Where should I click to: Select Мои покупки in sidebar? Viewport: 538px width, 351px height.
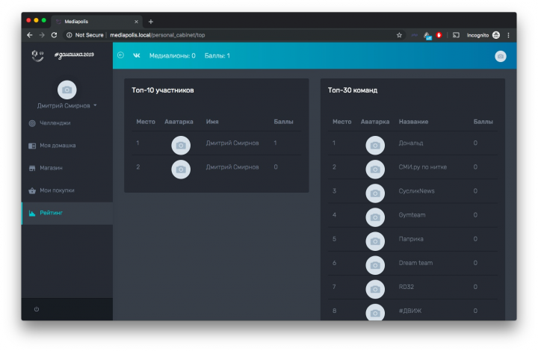coord(67,190)
